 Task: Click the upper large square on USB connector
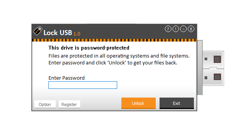click(x=217, y=59)
